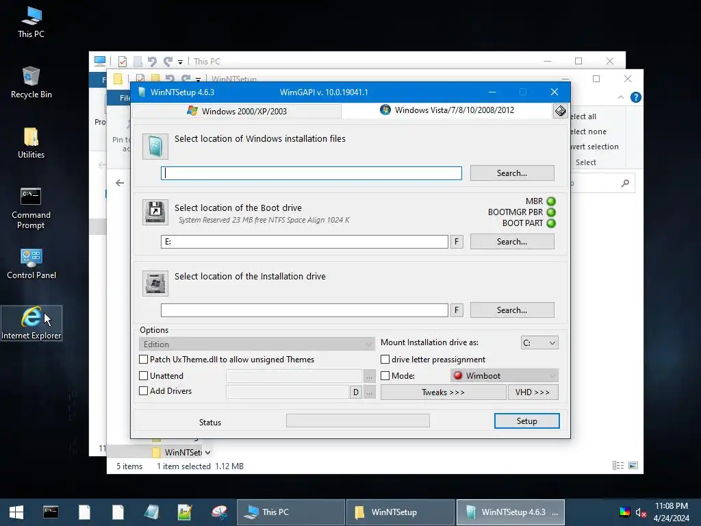Click the Boot drive floppy icon

155,212
